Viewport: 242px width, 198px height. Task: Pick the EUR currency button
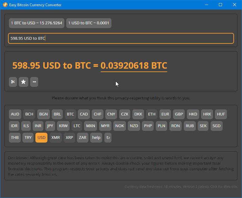(x=165, y=114)
